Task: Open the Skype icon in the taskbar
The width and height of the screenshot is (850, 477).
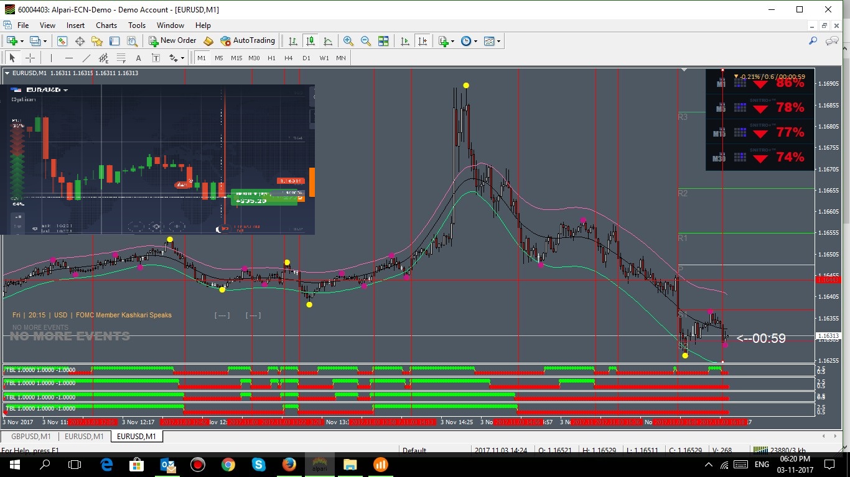Action: (259, 465)
